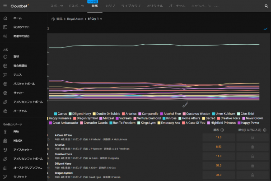Click the Australian football icon
The image size is (271, 181).
pyautogui.click(x=5, y=168)
